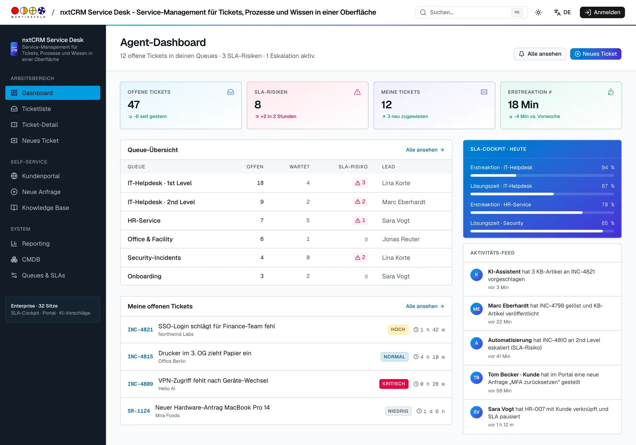Click the Enterprise · 32 Sitze plan card
The height and width of the screenshot is (445, 636).
coord(53,309)
